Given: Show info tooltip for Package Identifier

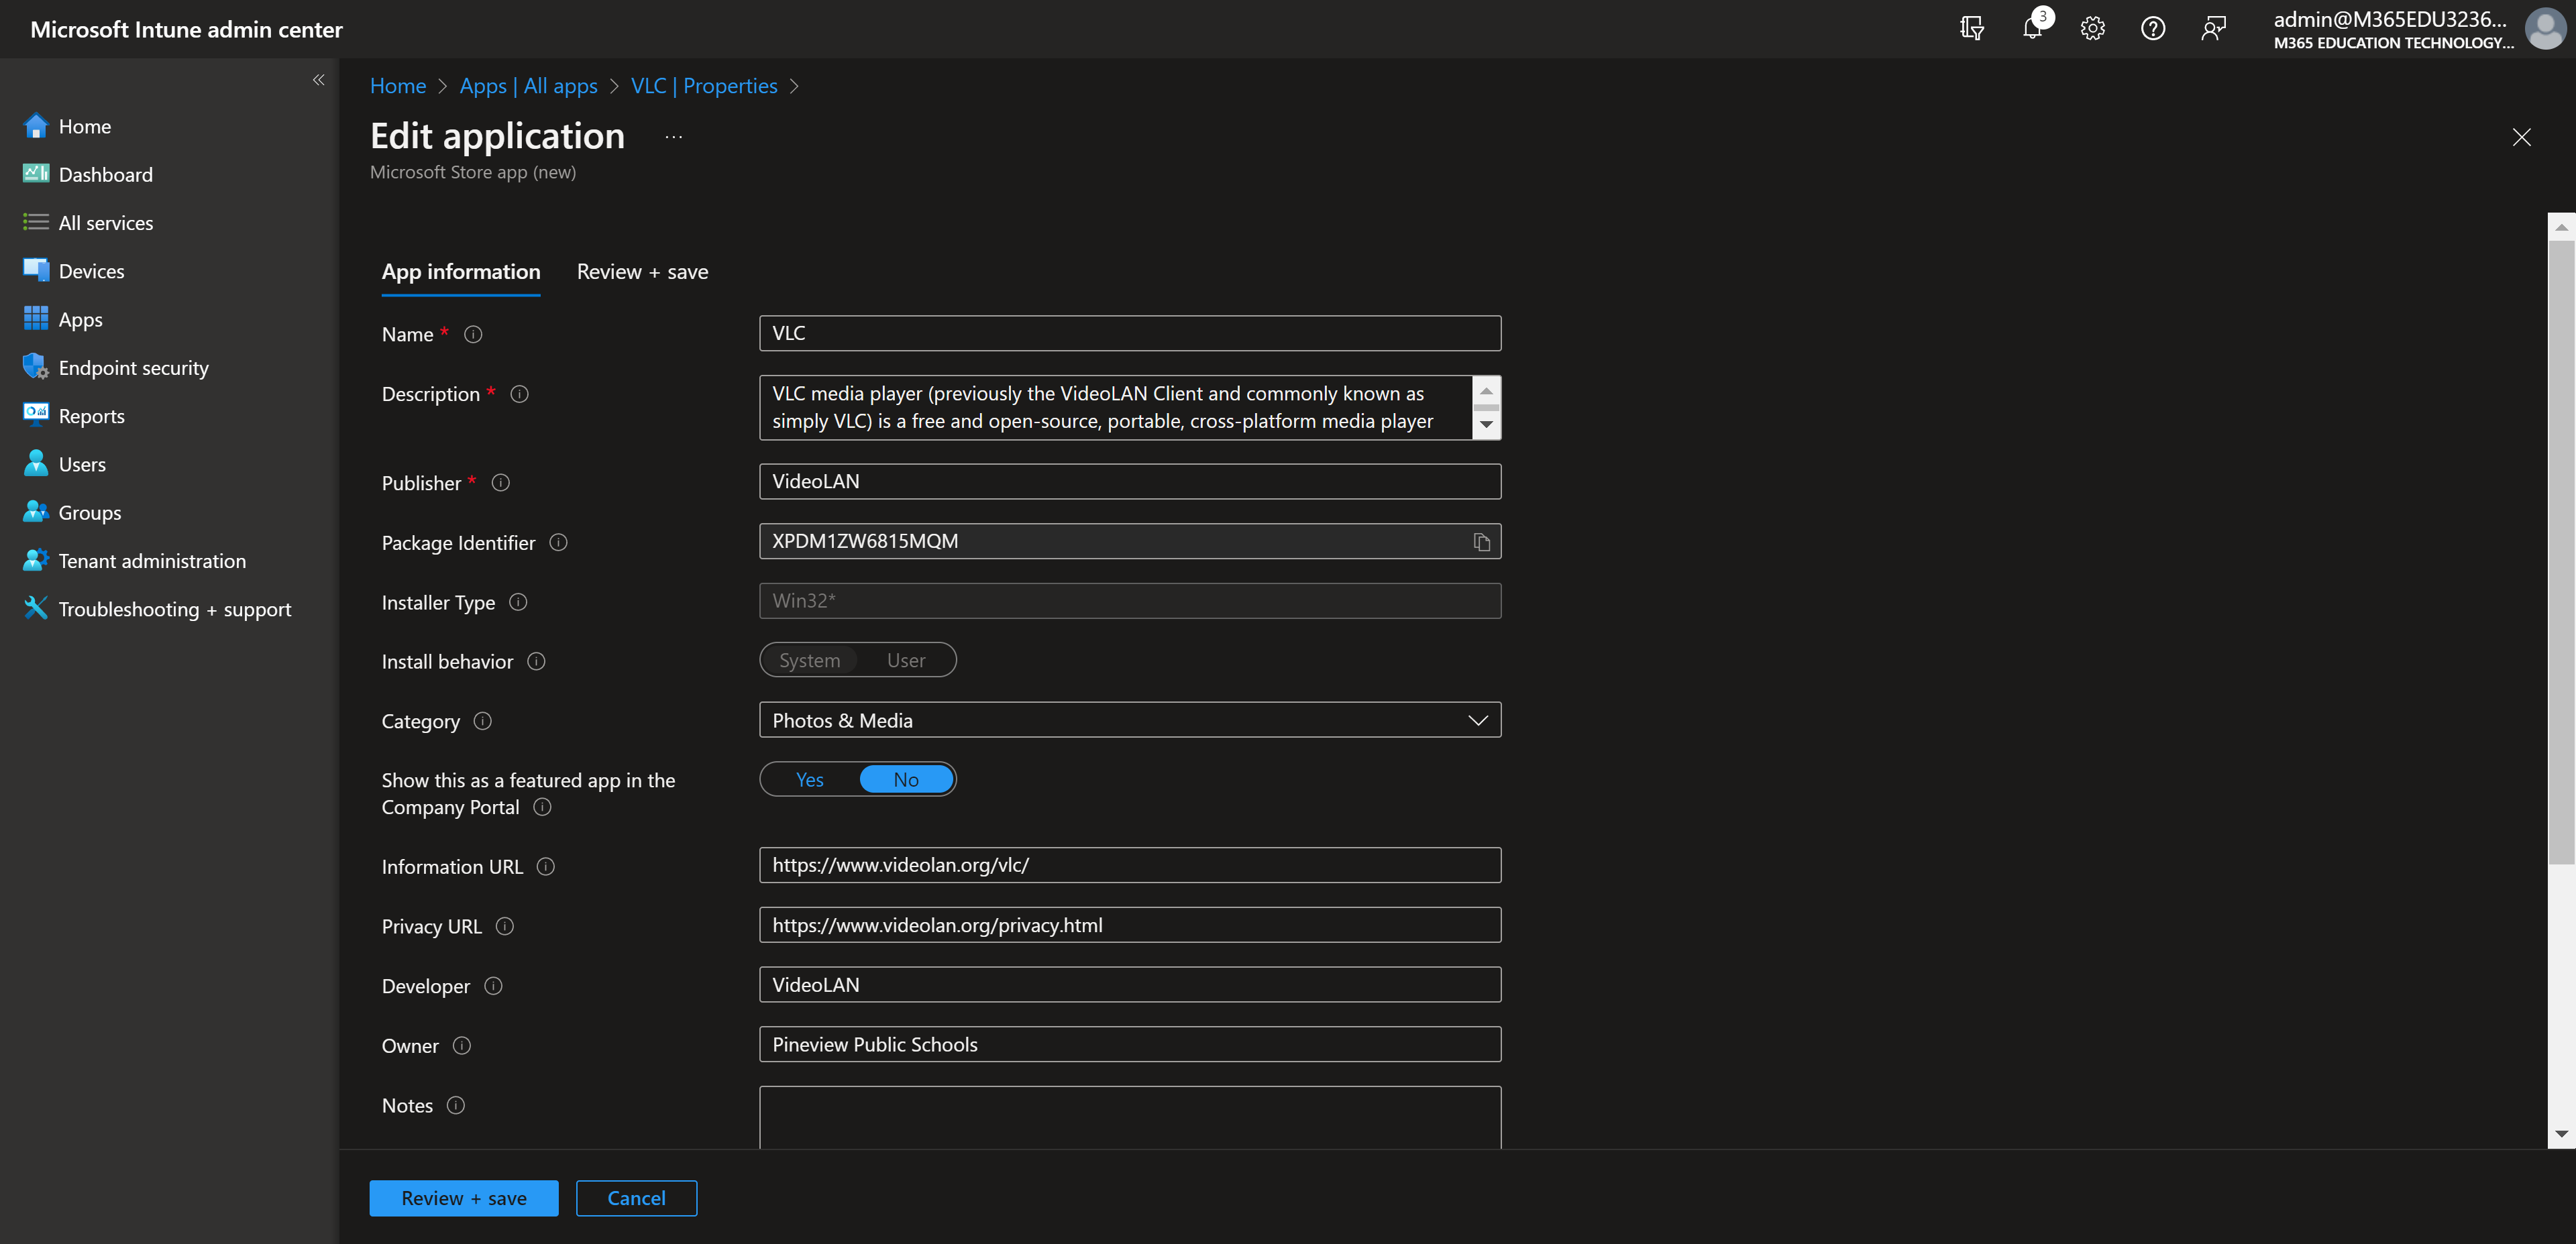Looking at the screenshot, I should click(x=558, y=542).
